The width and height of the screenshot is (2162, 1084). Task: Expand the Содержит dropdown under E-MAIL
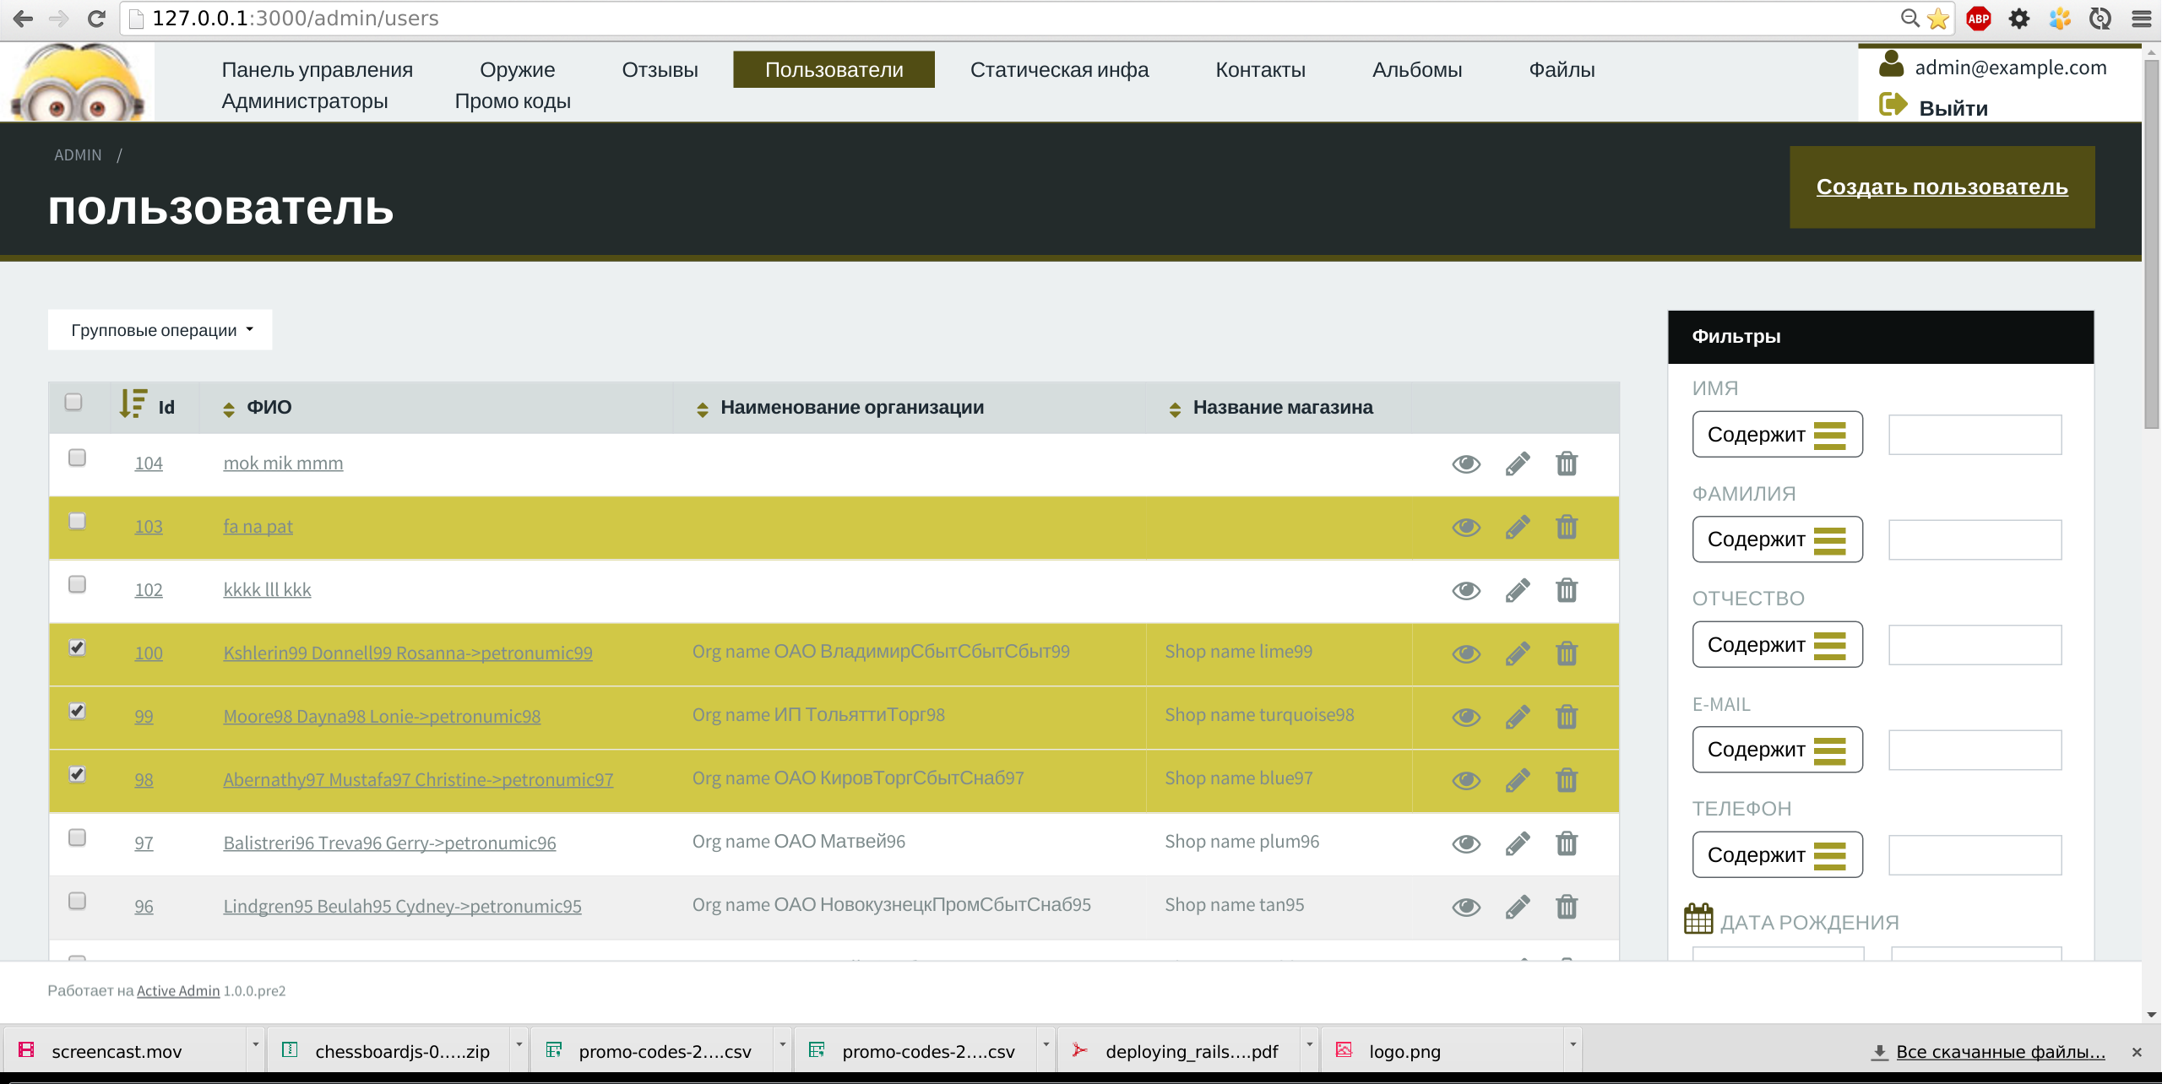(x=1777, y=750)
